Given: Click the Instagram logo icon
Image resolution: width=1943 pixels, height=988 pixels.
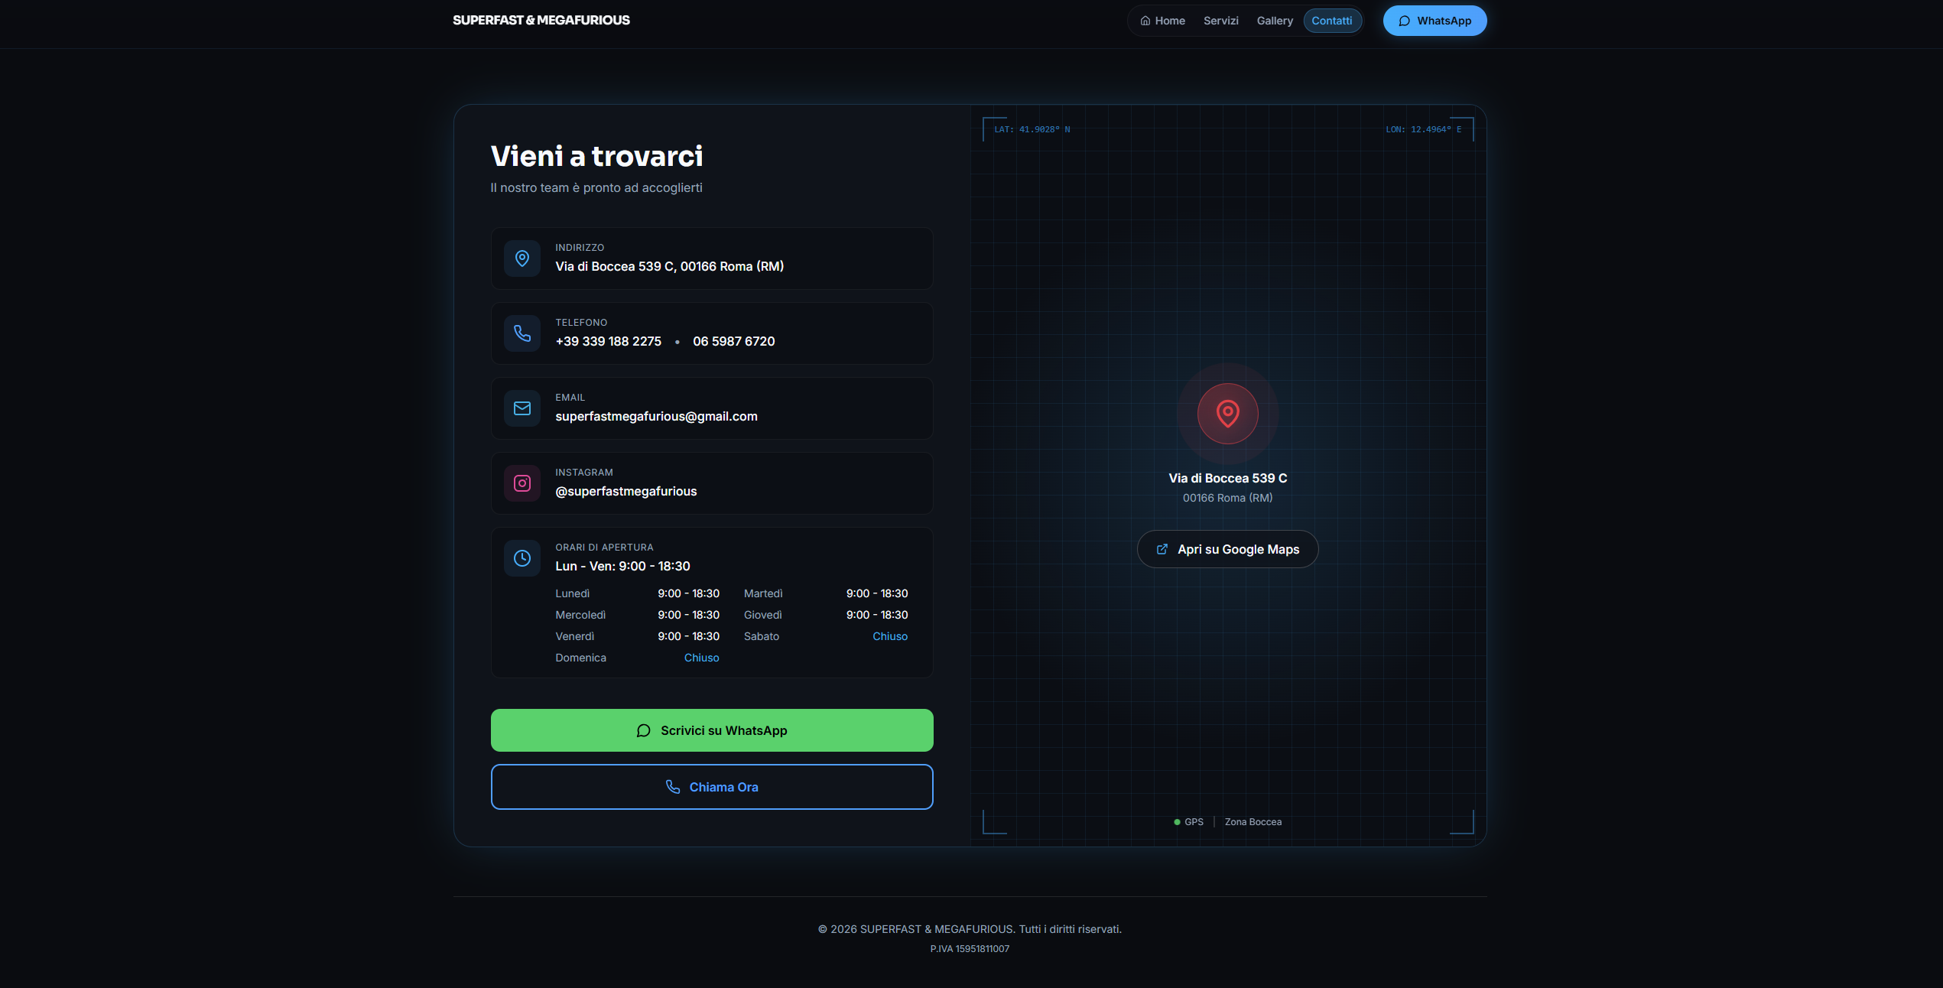Looking at the screenshot, I should tap(522, 483).
